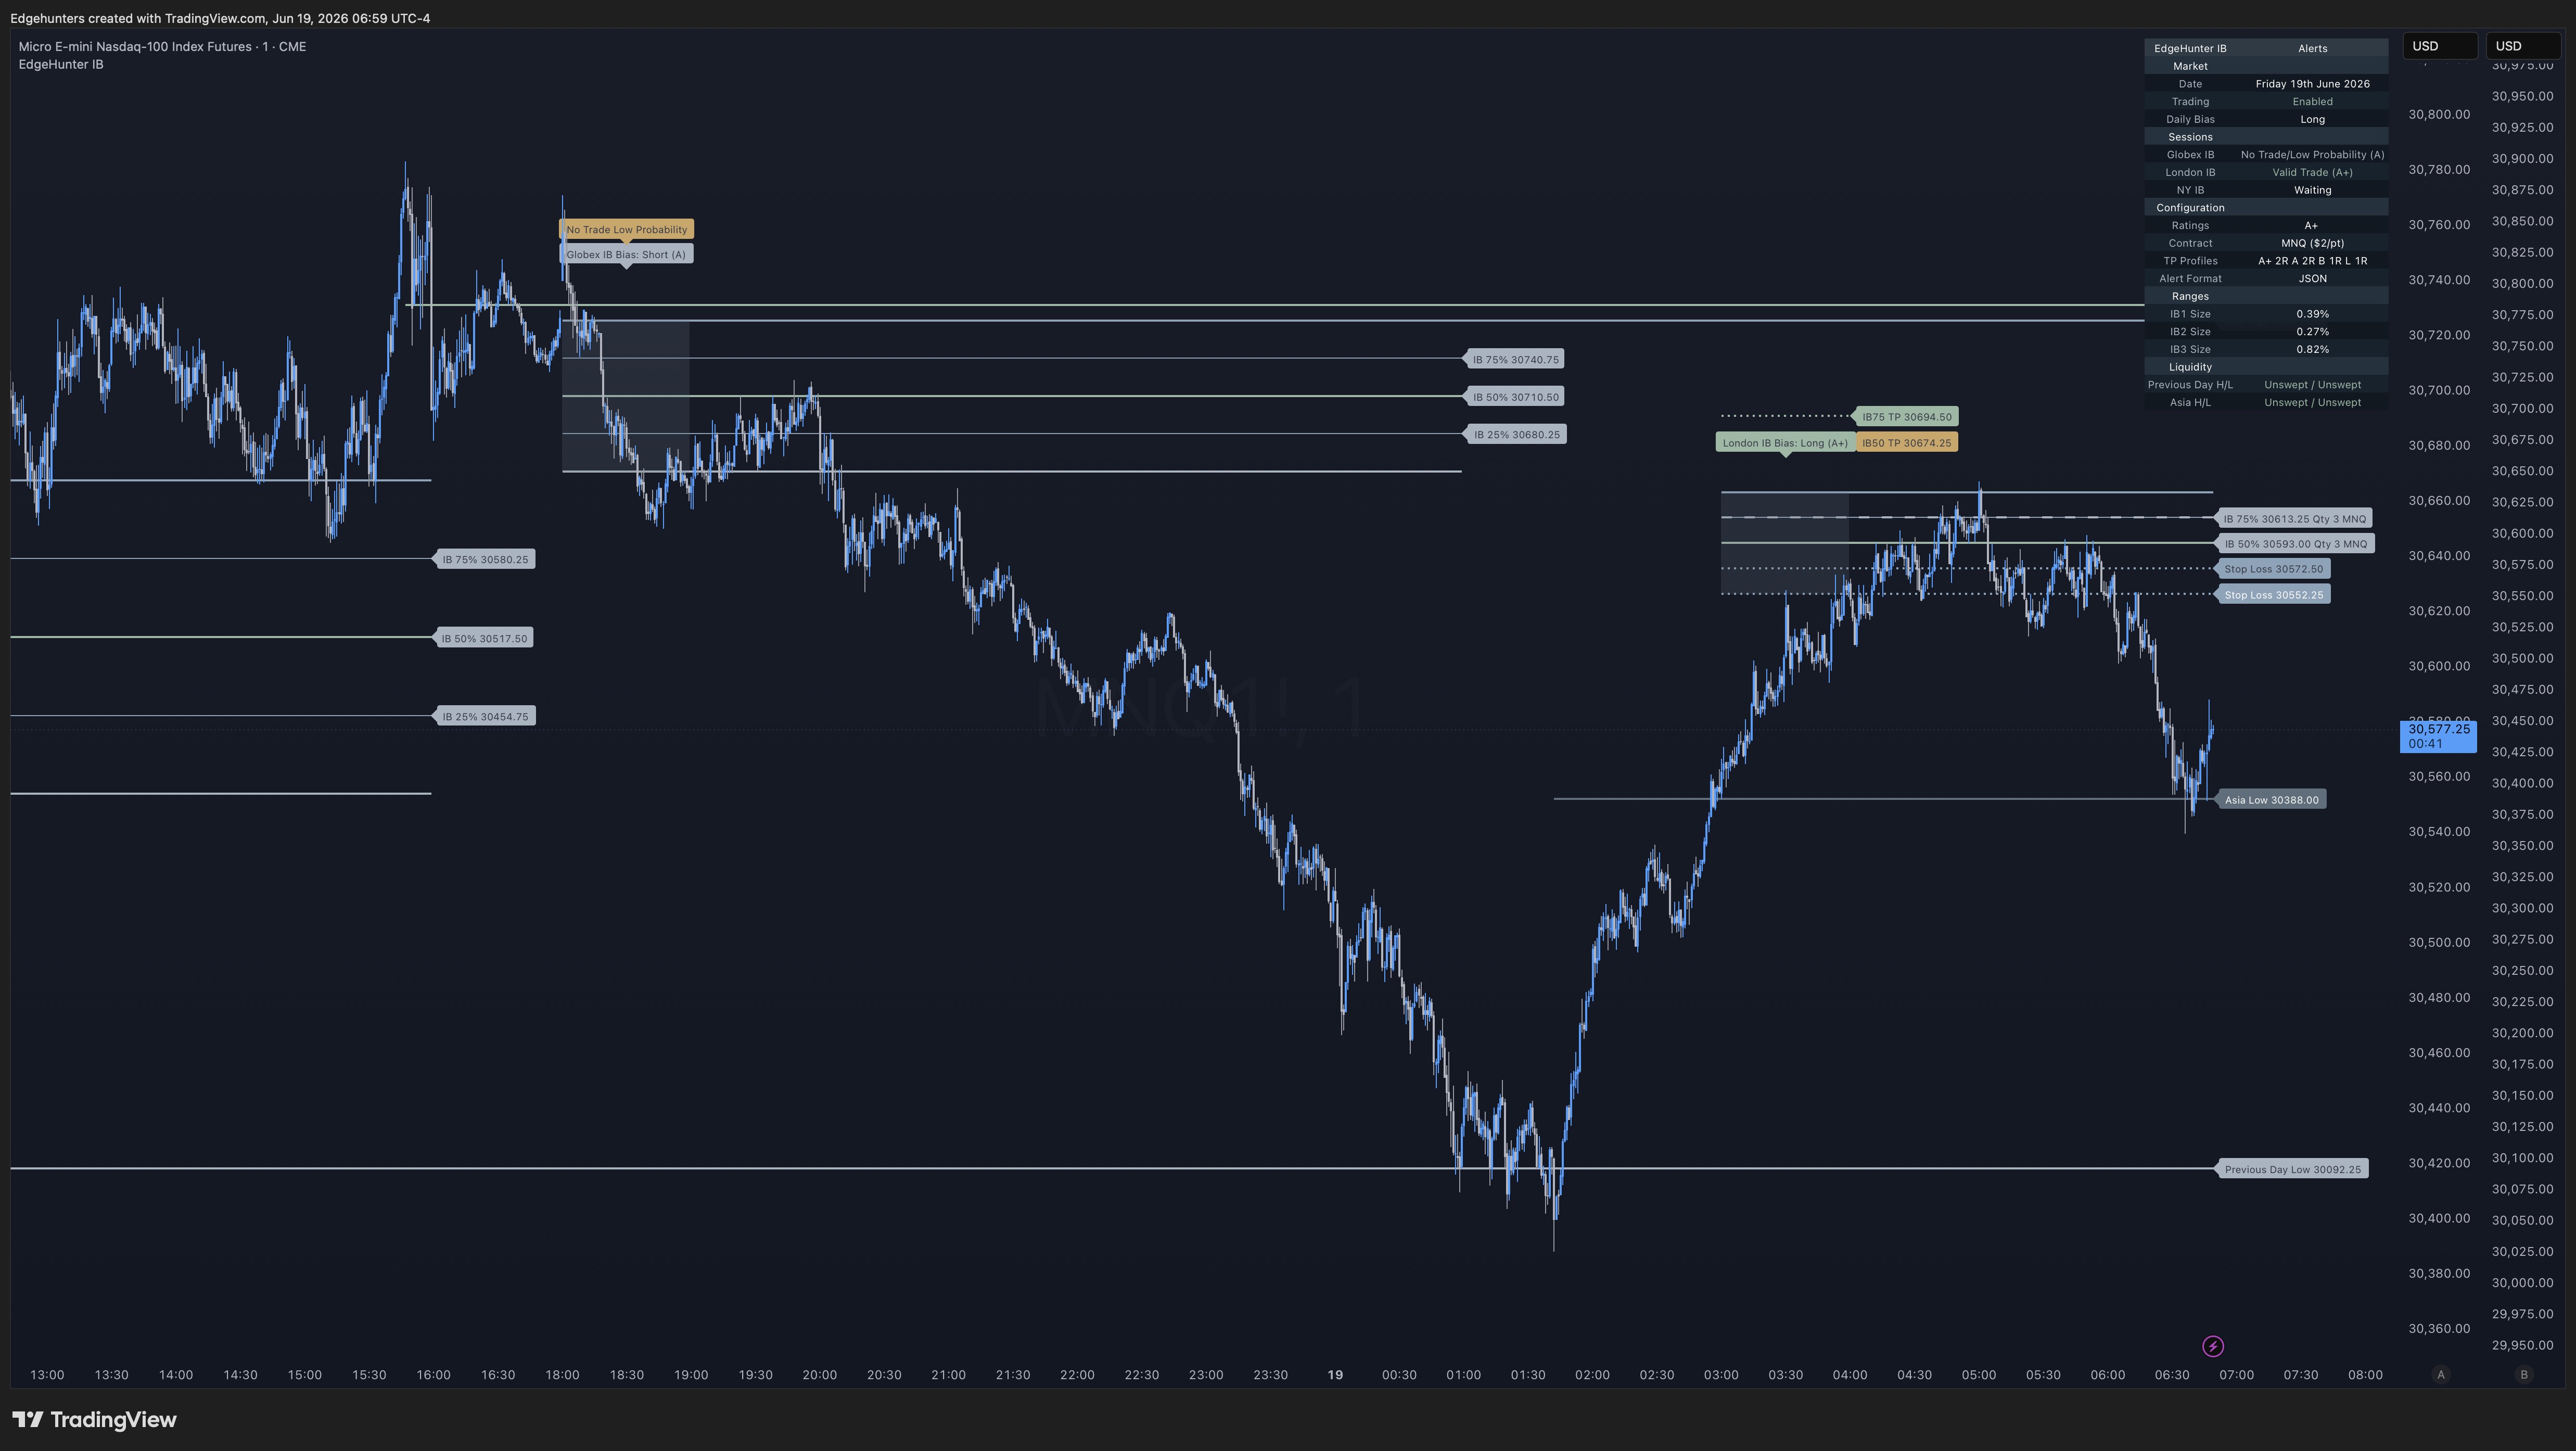Select the Asia Low 30388.00 label

coord(2271,799)
